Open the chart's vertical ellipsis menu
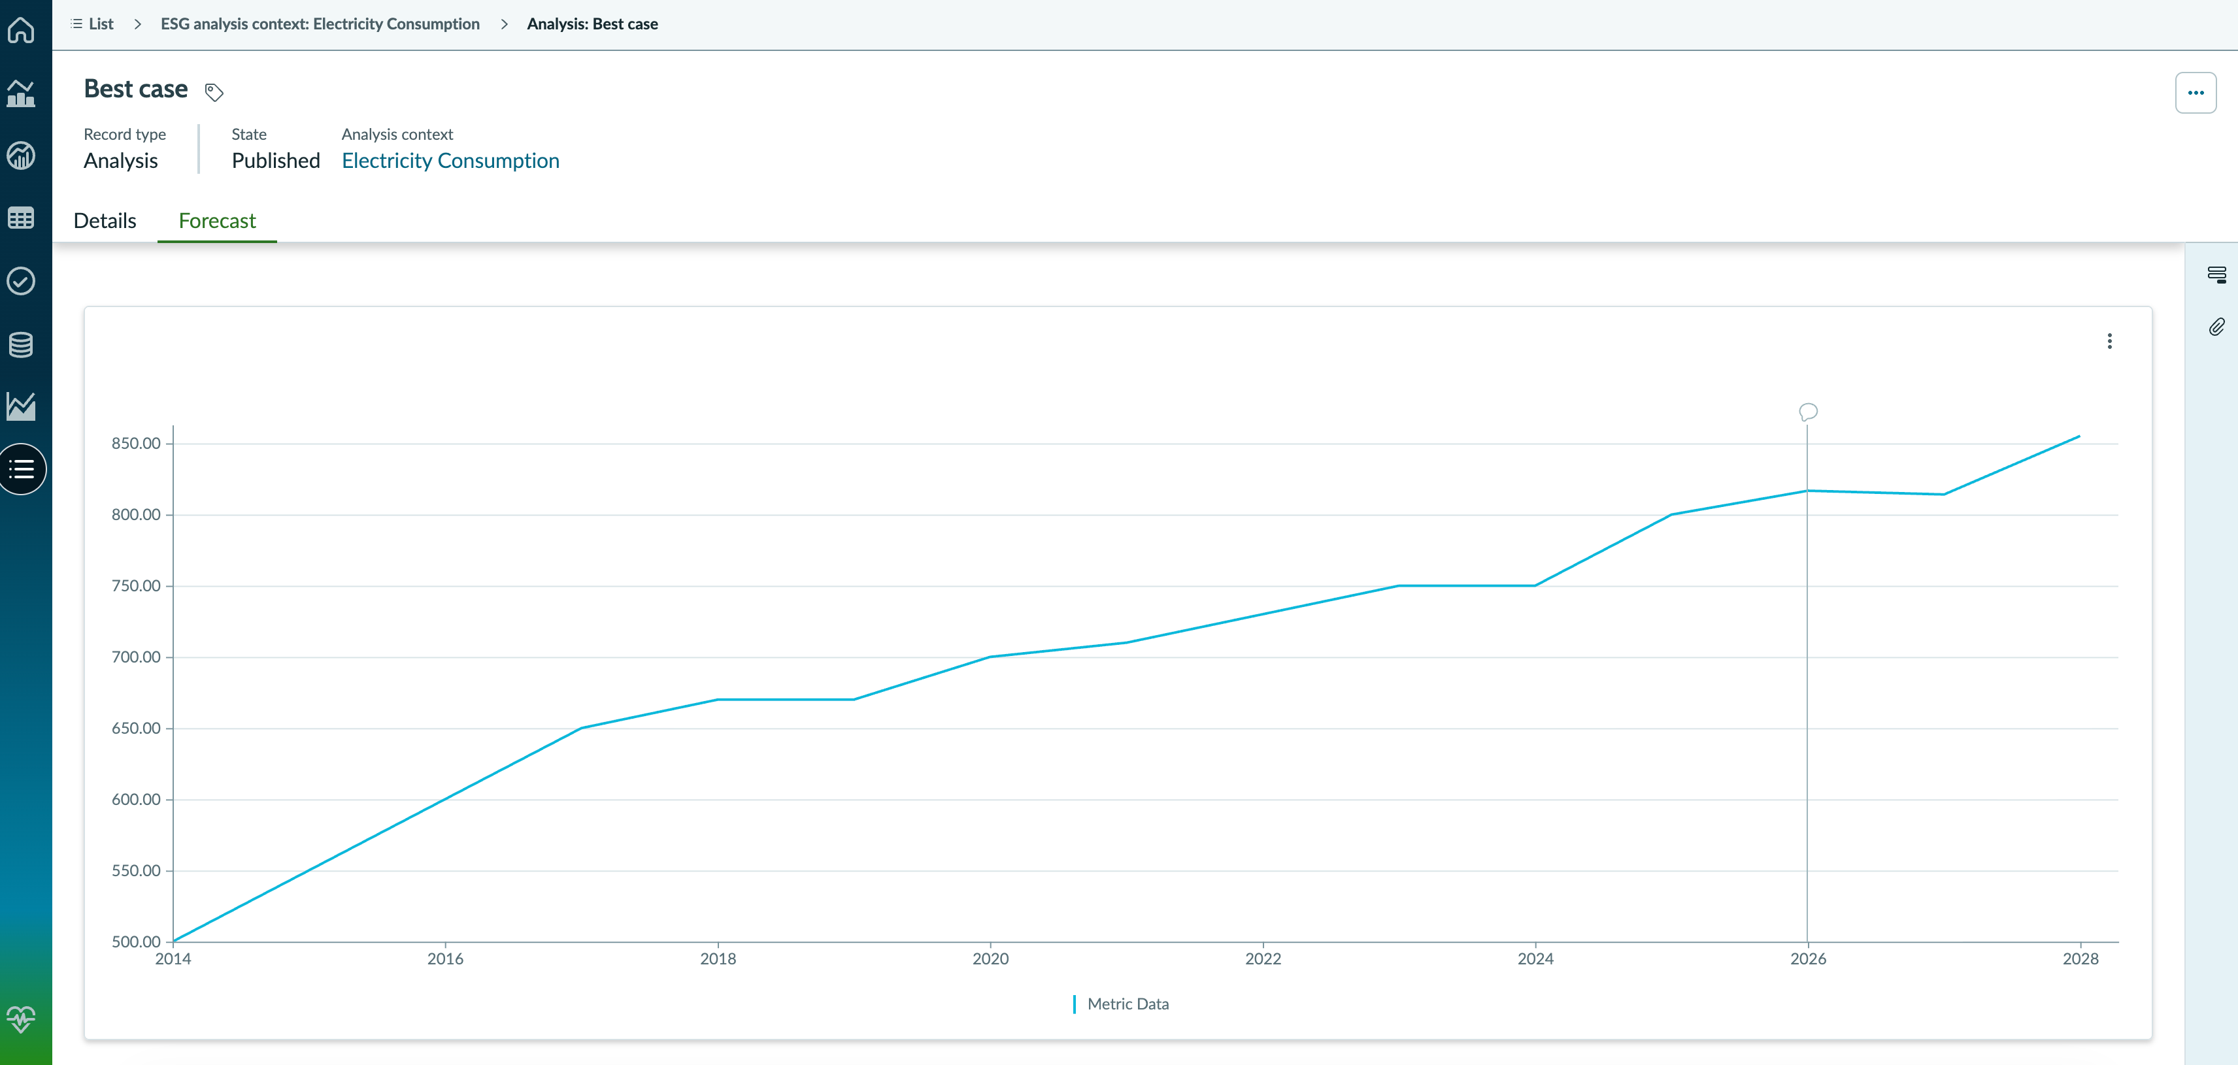The width and height of the screenshot is (2238, 1065). (2109, 342)
